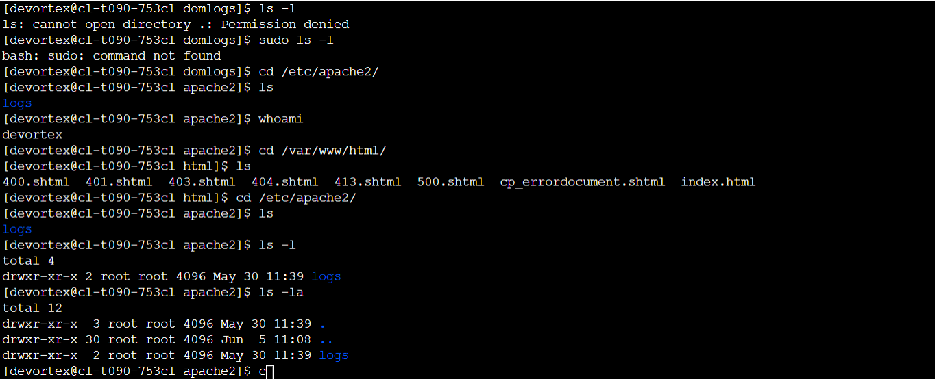This screenshot has height=379, width=935.
Task: Click the "total 4" output line
Action: click(29, 261)
